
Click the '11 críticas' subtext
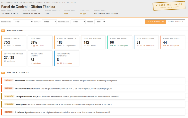click(36, 63)
